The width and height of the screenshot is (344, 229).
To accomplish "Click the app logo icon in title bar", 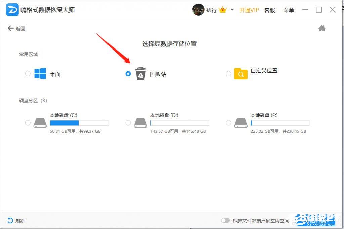I will pos(12,10).
